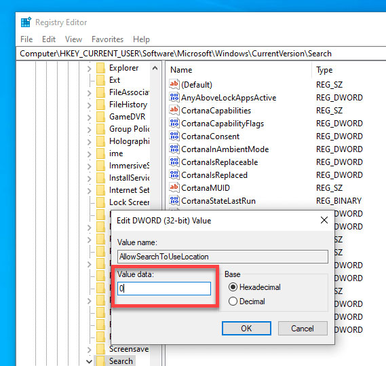This screenshot has height=366, width=386.
Task: Select the (Default) string value icon
Action: 174,84
